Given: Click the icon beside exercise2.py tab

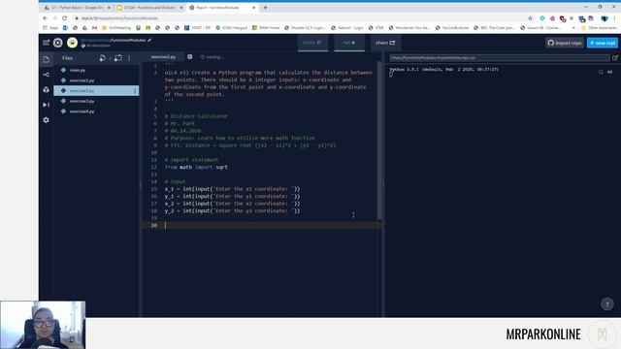Looking at the screenshot, I should [190, 57].
